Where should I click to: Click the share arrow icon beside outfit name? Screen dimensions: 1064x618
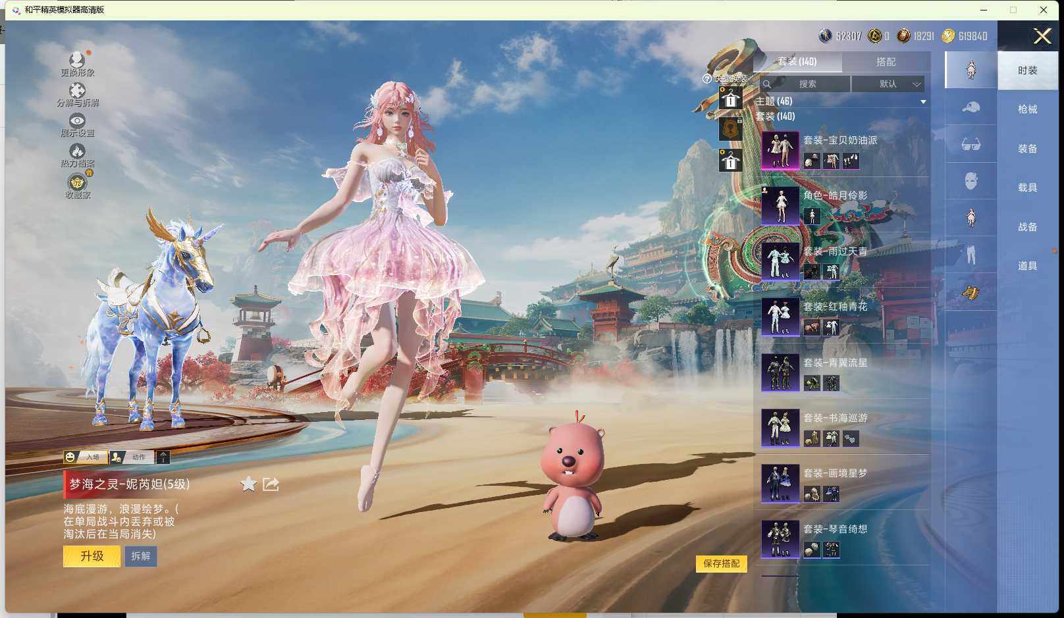[271, 484]
